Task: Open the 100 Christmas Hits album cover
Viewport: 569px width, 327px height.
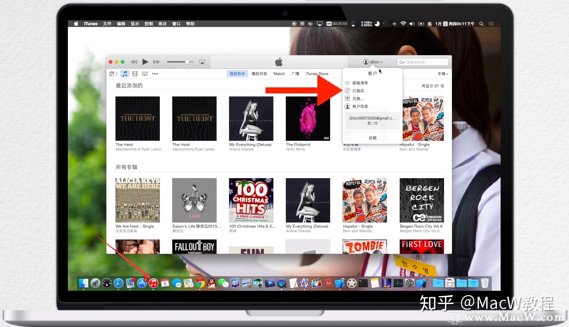Action: (251, 200)
